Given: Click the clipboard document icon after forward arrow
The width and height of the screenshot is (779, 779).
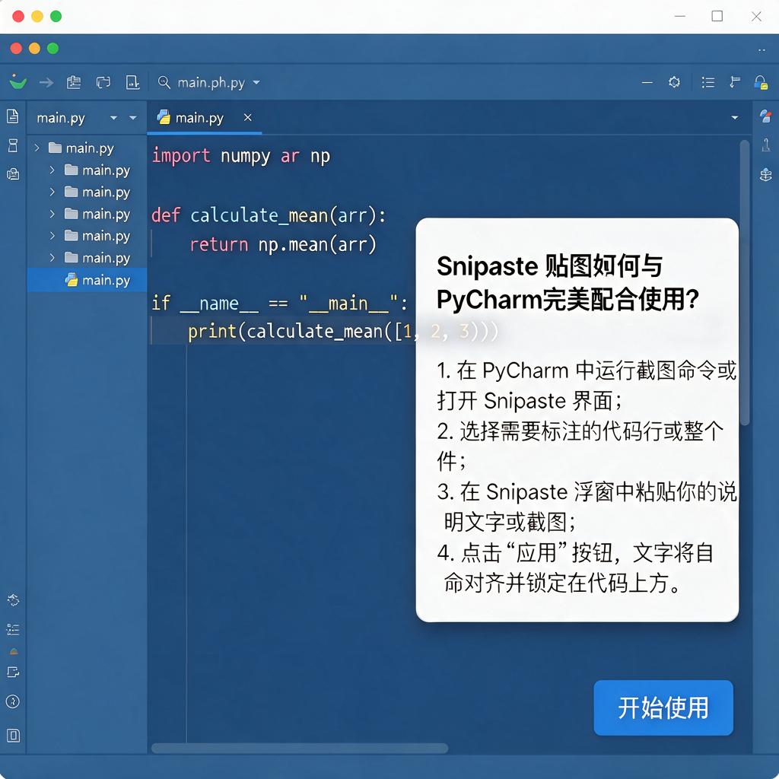Looking at the screenshot, I should [x=74, y=82].
